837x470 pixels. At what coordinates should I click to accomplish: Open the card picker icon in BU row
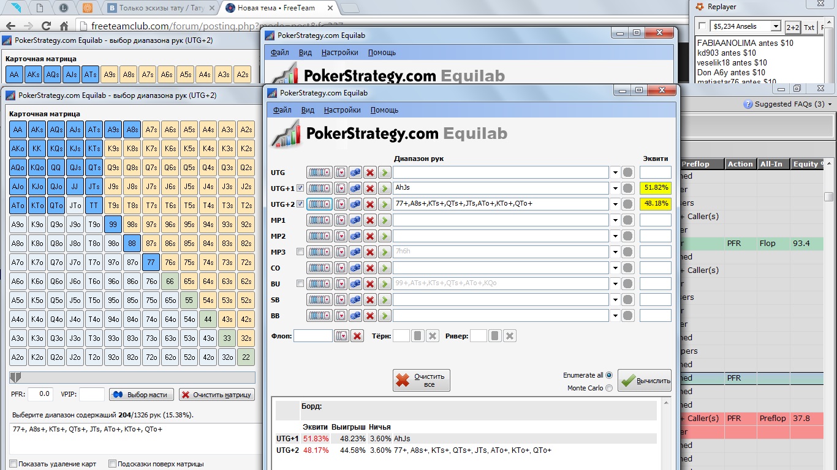point(341,284)
